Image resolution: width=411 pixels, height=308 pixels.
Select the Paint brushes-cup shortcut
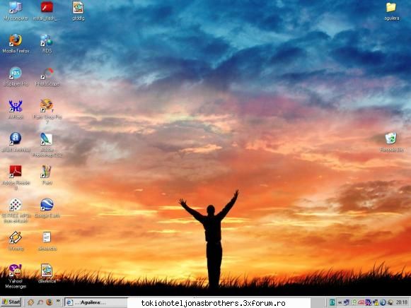pyautogui.click(x=47, y=175)
